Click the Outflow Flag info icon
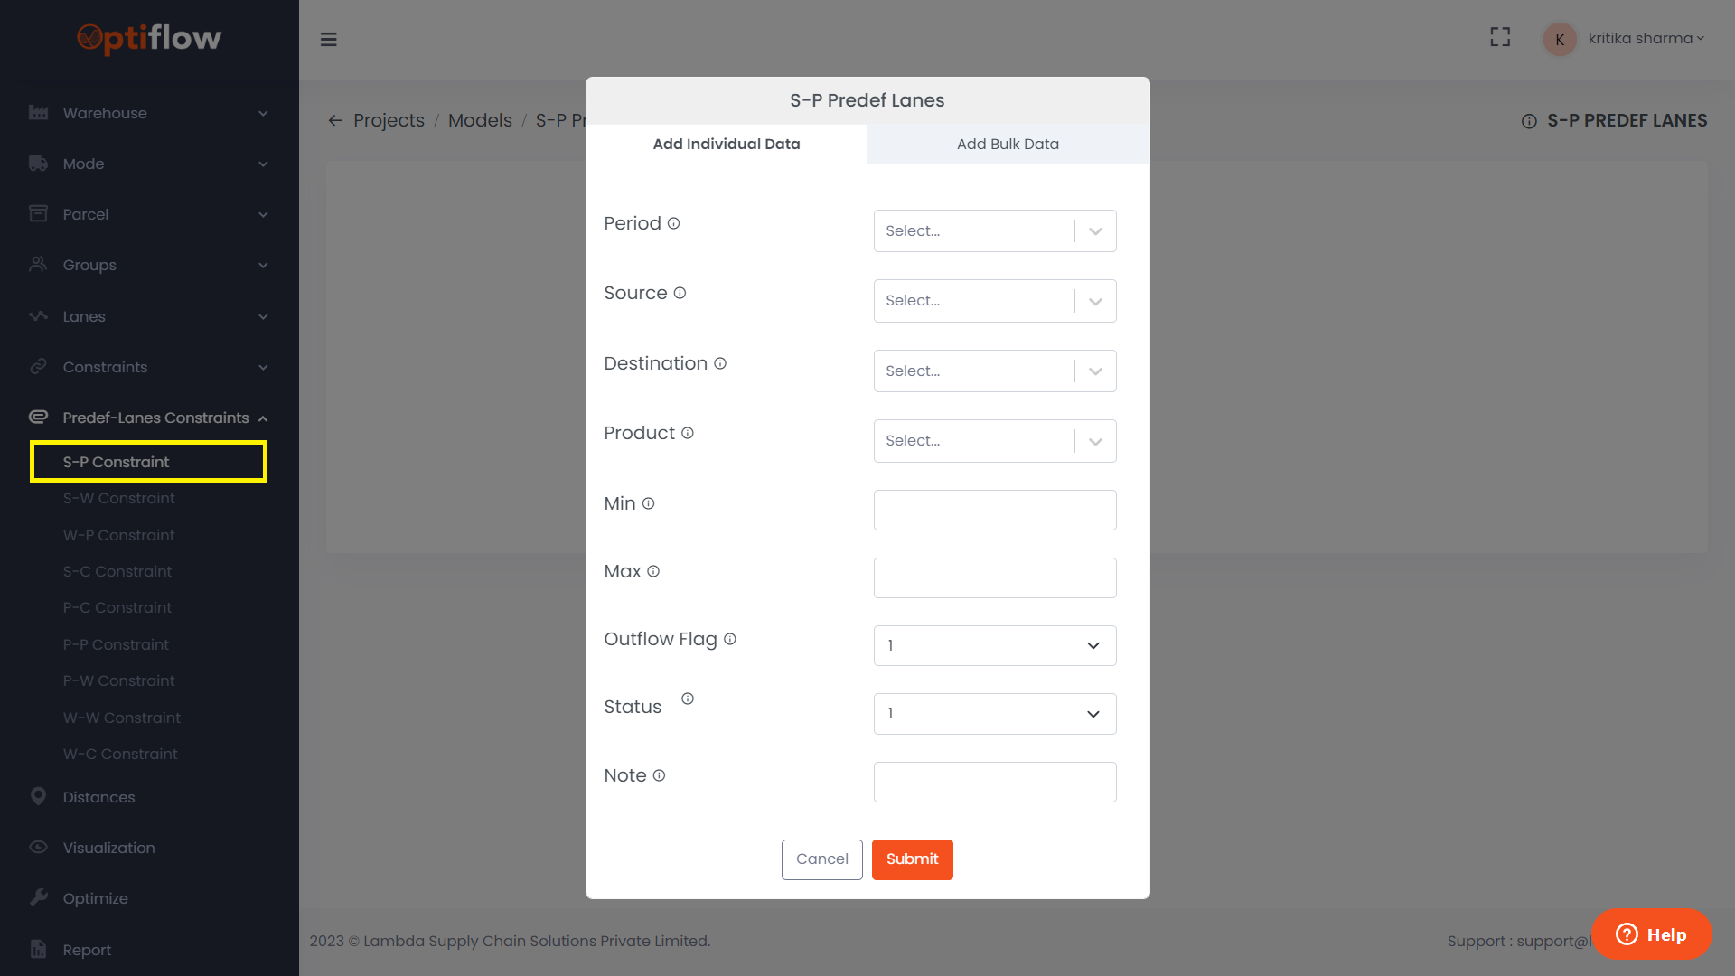 point(730,639)
